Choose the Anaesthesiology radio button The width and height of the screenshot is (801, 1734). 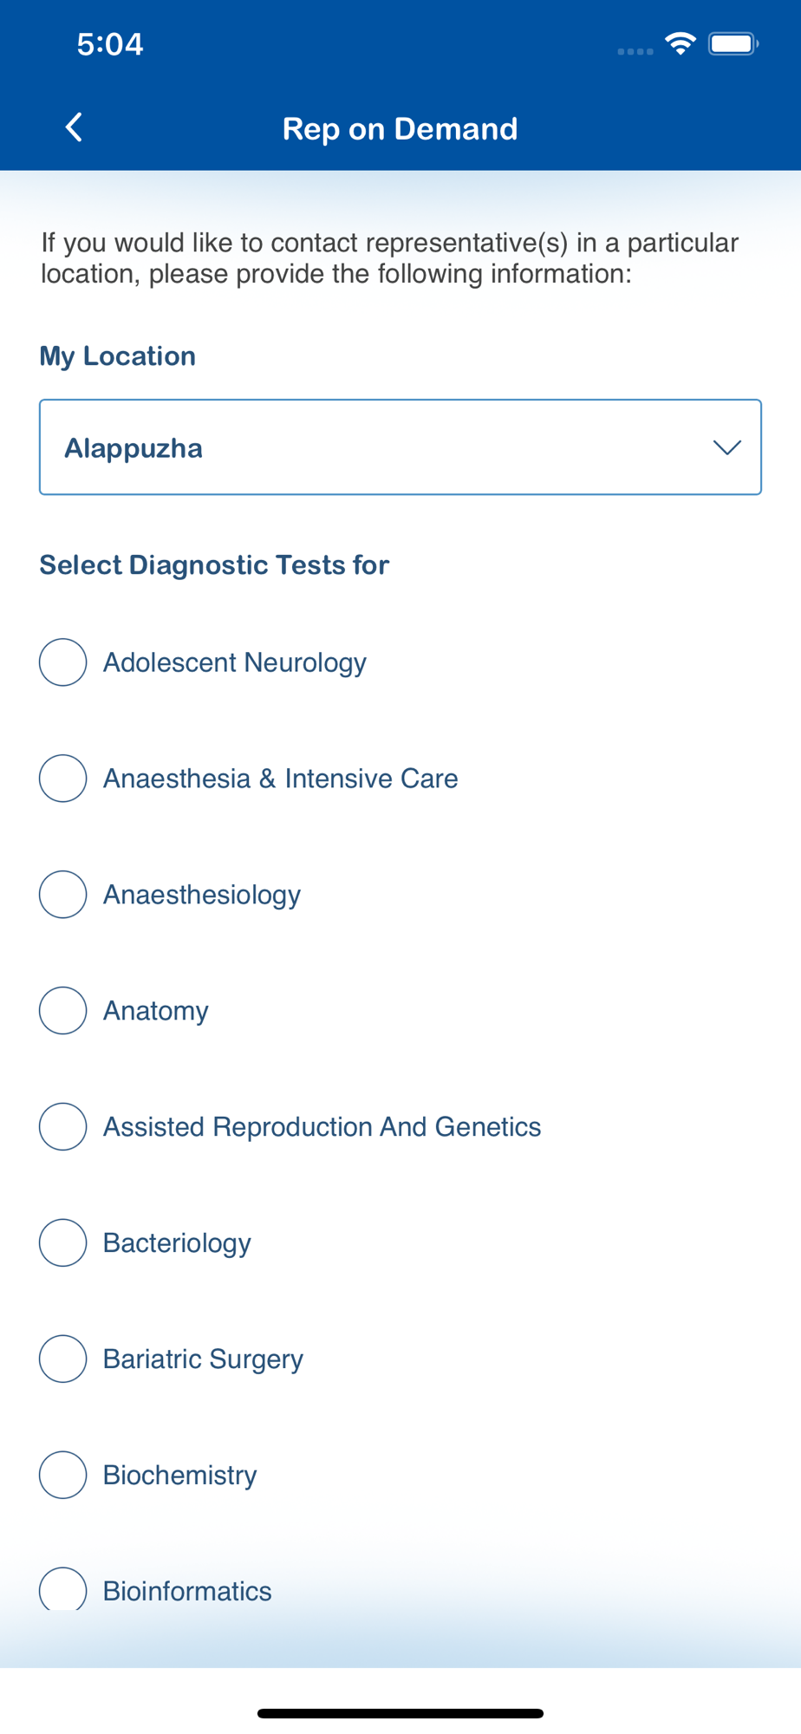(x=63, y=895)
